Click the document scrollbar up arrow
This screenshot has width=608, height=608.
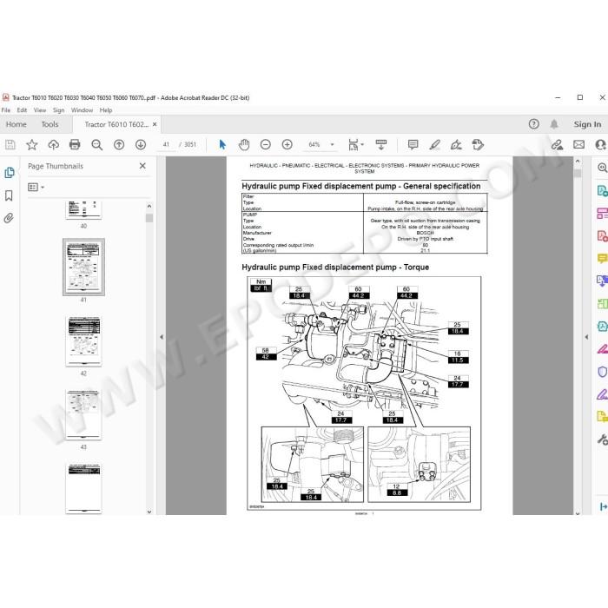click(x=578, y=161)
